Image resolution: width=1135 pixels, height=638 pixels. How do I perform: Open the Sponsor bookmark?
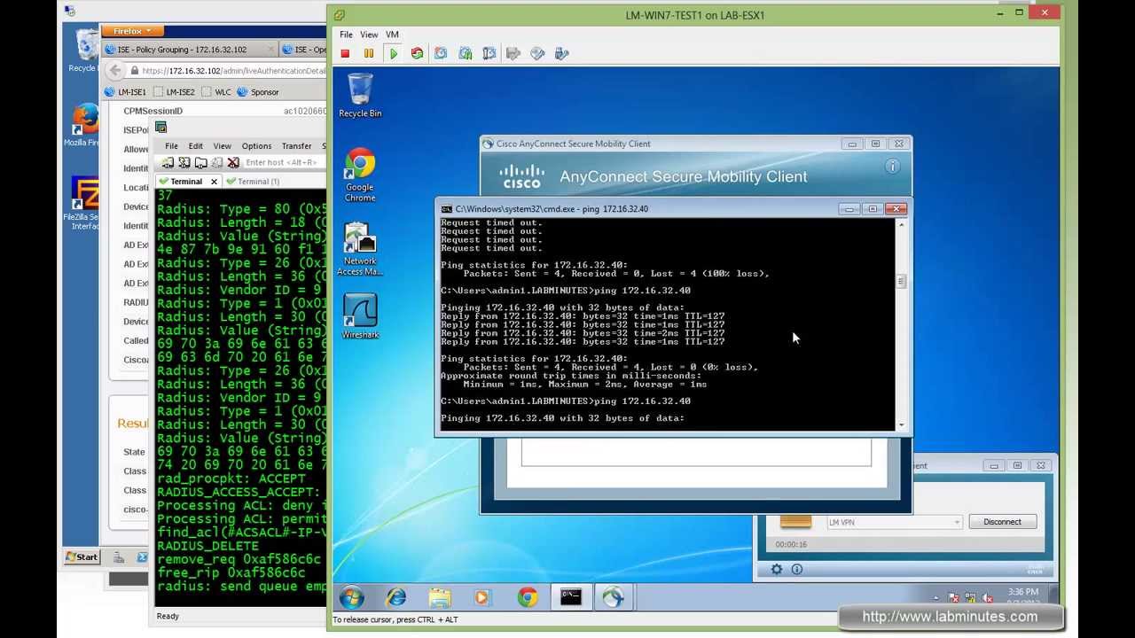pos(258,92)
